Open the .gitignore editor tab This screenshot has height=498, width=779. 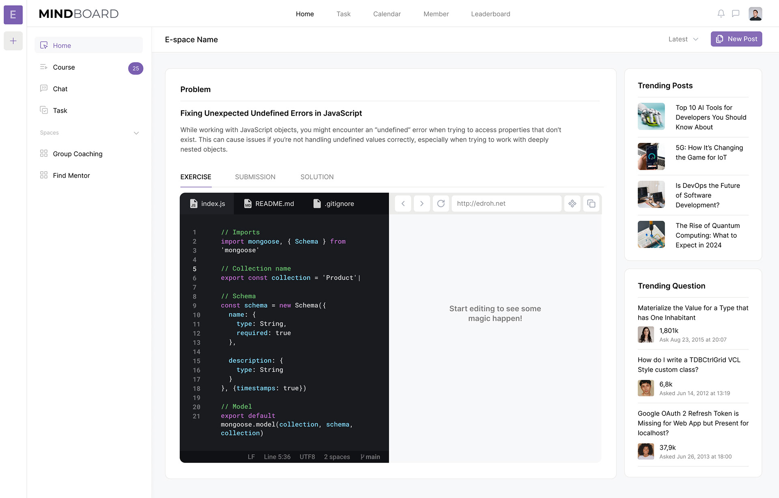[x=334, y=203]
